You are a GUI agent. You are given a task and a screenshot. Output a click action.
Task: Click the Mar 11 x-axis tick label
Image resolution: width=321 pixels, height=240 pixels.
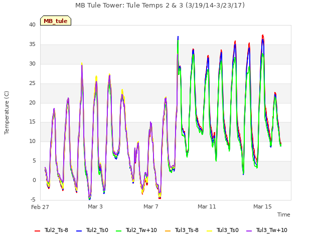207,206
